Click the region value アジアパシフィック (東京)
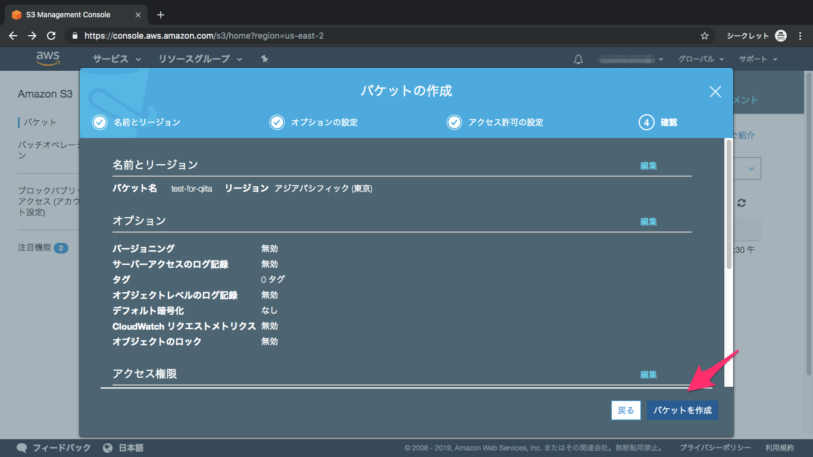 click(323, 189)
